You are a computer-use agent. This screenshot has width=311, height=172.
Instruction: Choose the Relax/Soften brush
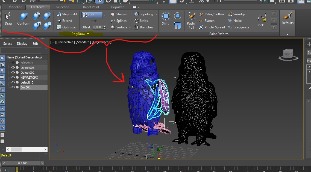click(212, 14)
